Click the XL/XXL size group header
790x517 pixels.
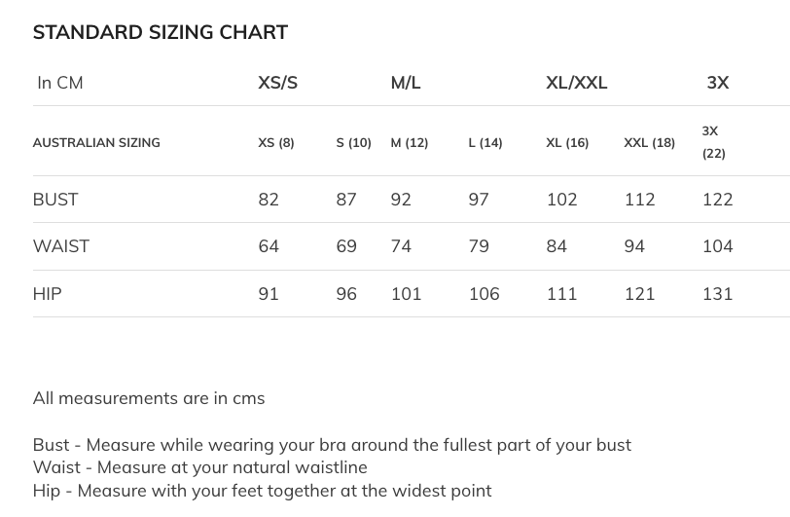click(576, 83)
